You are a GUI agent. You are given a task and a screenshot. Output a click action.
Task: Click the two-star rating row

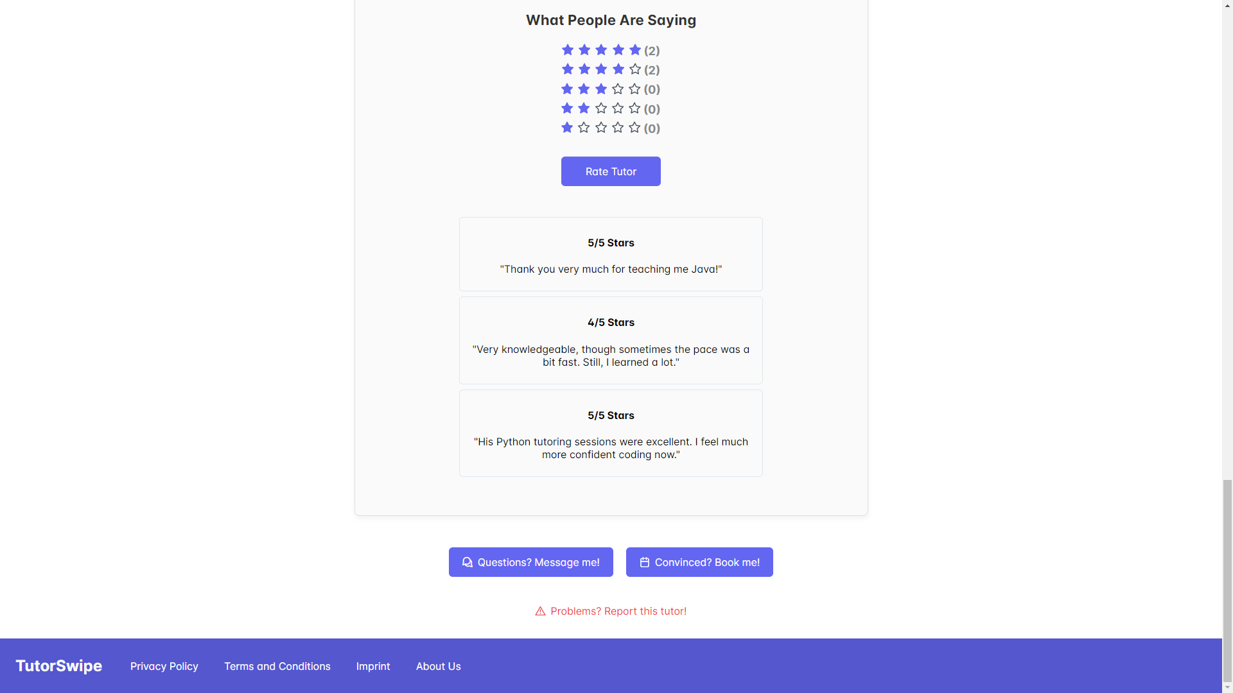click(x=610, y=108)
